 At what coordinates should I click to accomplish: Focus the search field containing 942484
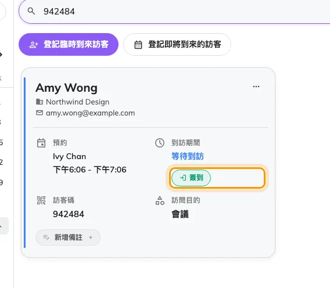[x=174, y=11]
